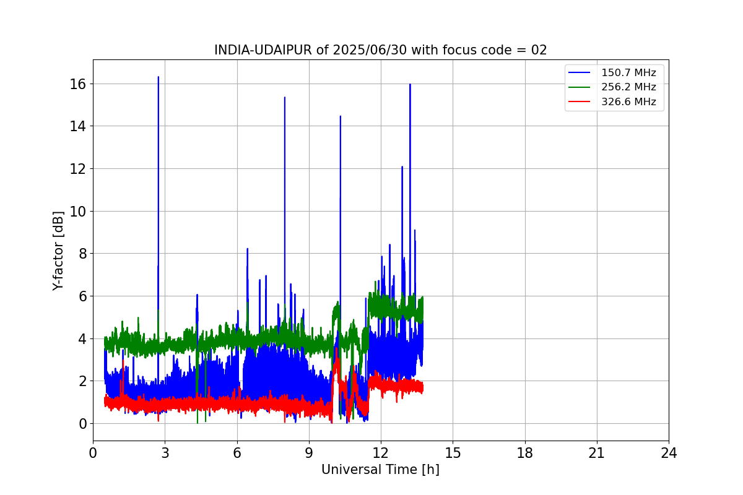This screenshot has height=495, width=743.
Task: Select the 326.6 MHz legend label
Action: [x=628, y=102]
